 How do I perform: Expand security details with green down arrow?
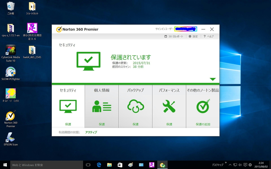click(x=213, y=79)
